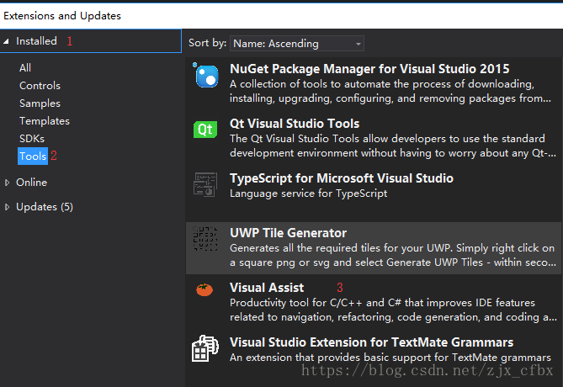Select the Installed tree node label
563x387 pixels.
point(36,41)
